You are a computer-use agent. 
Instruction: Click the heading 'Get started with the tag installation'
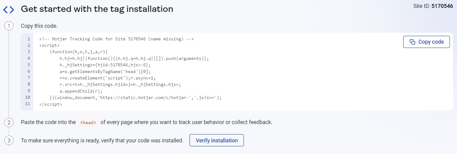click(97, 9)
